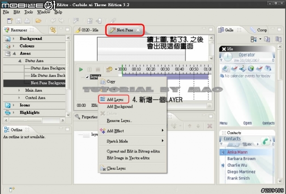This screenshot has width=286, height=194.
Task: Open the Help menu
Action: tap(59, 12)
